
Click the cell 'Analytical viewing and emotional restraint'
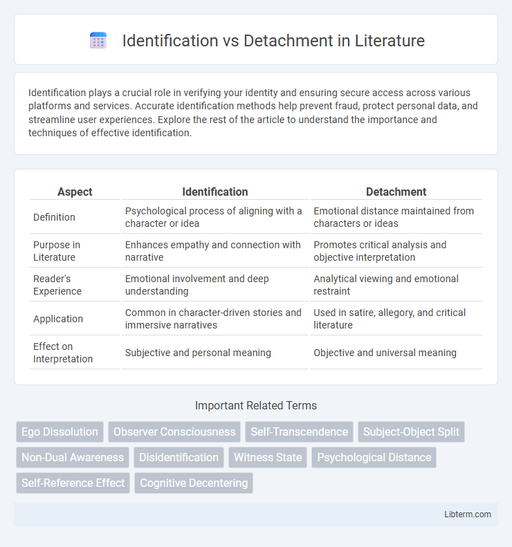pos(396,285)
